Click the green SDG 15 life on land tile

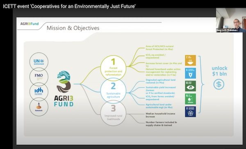190,99
